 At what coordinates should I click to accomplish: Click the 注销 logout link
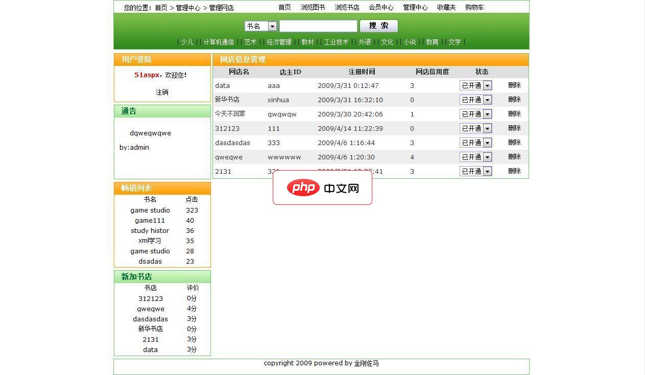coord(162,92)
